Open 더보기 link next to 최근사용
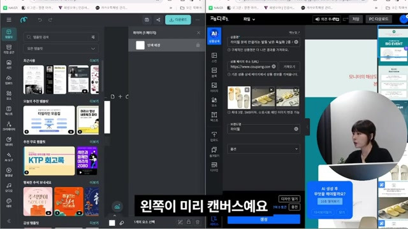The height and width of the screenshot is (229, 408). point(94,60)
